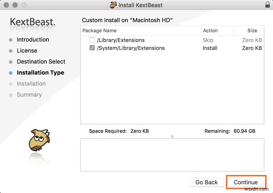Click the Introduction step bullet
Screen dimensions: 273x193
point(11,40)
